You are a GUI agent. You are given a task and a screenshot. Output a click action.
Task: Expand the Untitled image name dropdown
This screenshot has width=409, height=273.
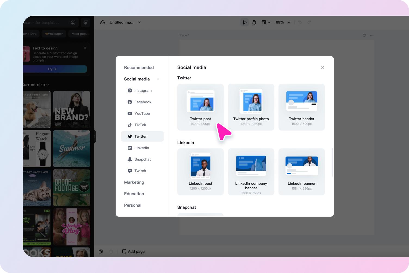(x=139, y=22)
